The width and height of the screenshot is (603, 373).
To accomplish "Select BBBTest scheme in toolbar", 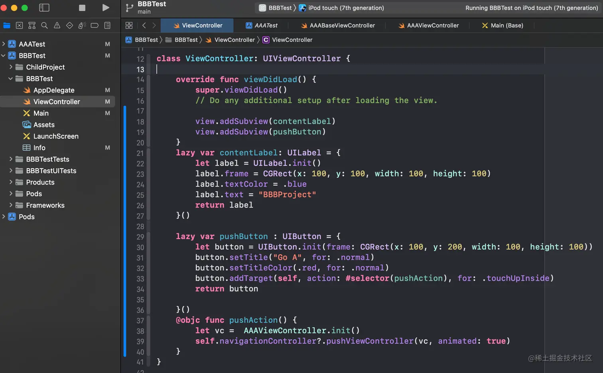I will point(276,8).
